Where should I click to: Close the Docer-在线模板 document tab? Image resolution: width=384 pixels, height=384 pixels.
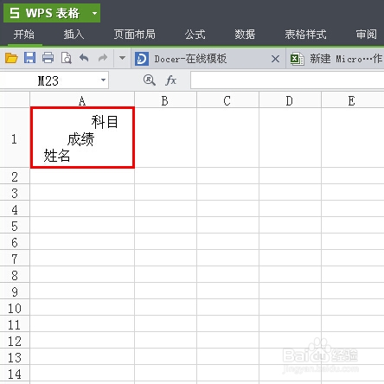coord(275,59)
